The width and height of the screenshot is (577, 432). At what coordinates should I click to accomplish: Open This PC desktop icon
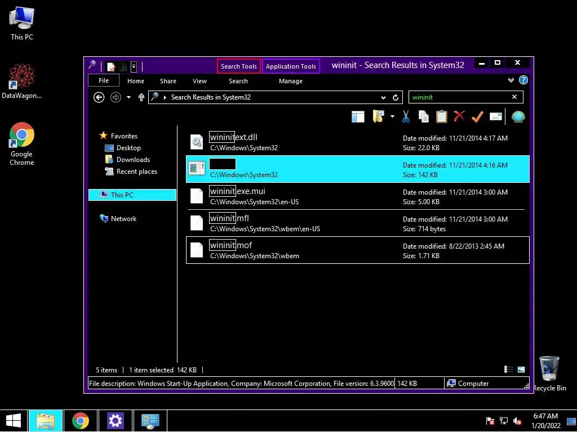point(22,24)
